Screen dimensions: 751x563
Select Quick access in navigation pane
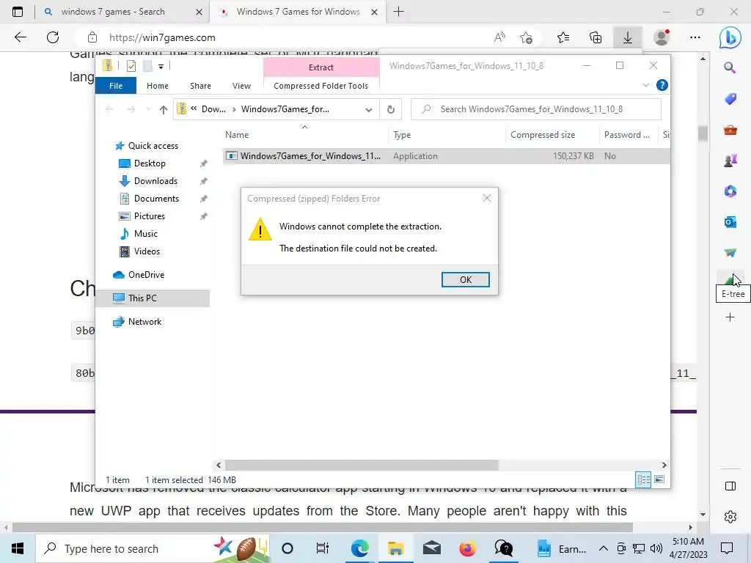pyautogui.click(x=153, y=146)
